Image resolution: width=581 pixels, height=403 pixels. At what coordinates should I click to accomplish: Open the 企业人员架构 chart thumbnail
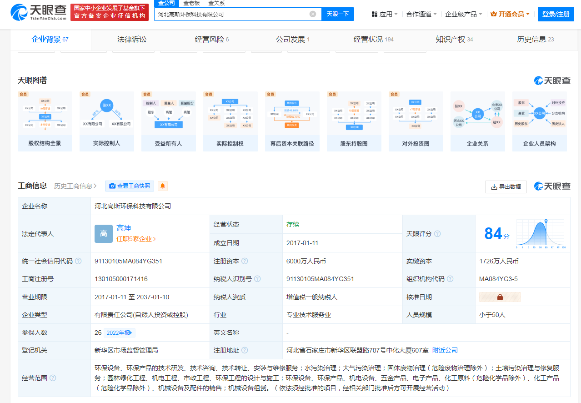(x=539, y=121)
